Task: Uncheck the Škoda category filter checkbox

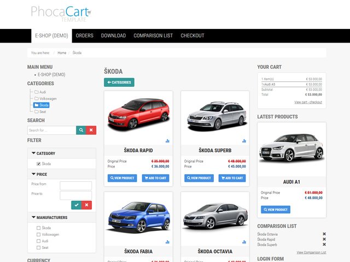Action: (38, 164)
